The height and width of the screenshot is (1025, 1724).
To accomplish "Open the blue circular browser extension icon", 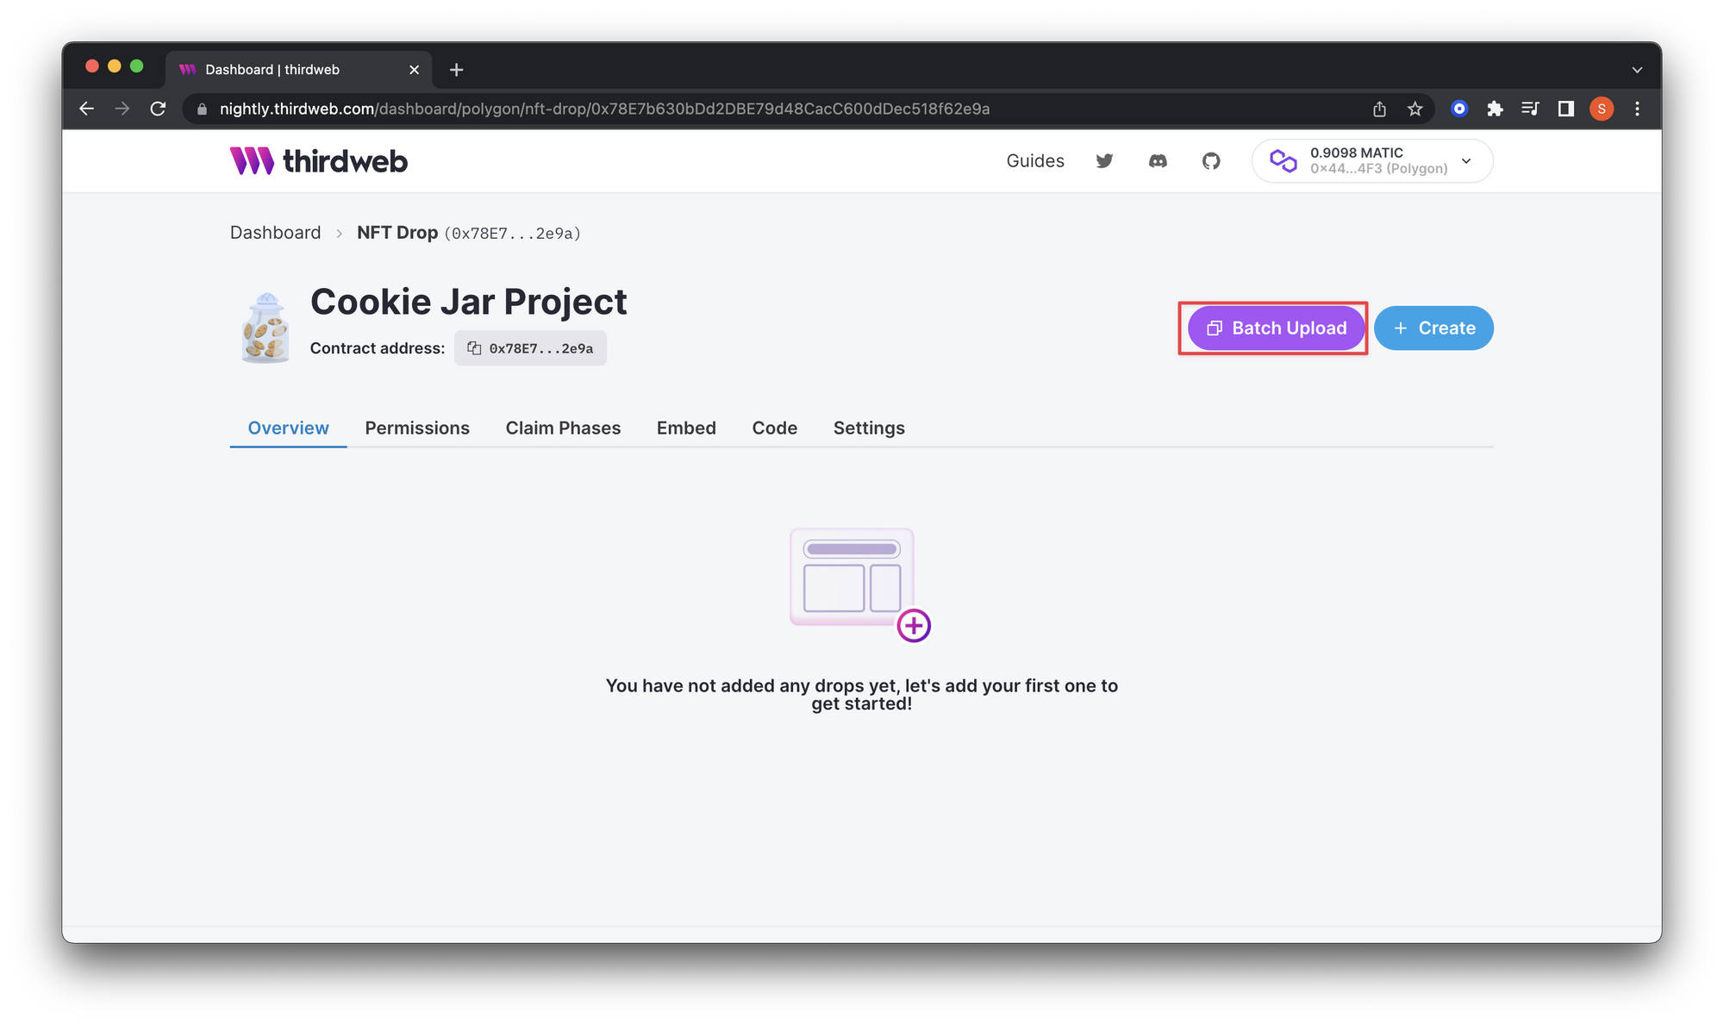I will coord(1459,109).
